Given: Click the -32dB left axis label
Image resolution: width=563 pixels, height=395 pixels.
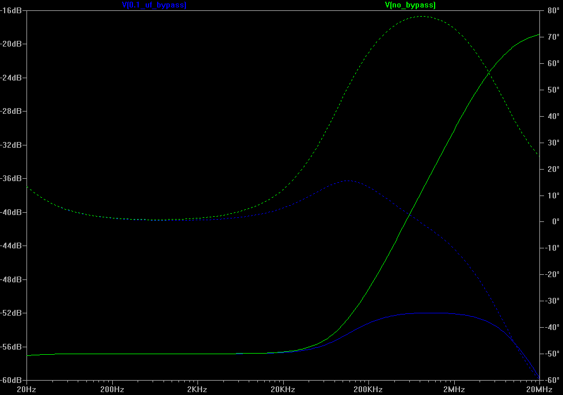Looking at the screenshot, I should click(11, 145).
